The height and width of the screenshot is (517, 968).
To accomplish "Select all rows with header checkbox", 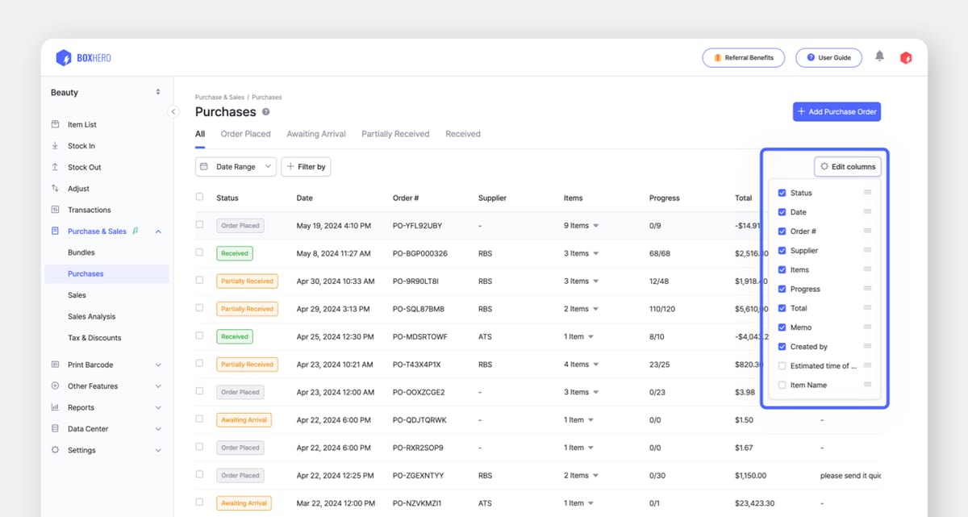I will pos(200,197).
